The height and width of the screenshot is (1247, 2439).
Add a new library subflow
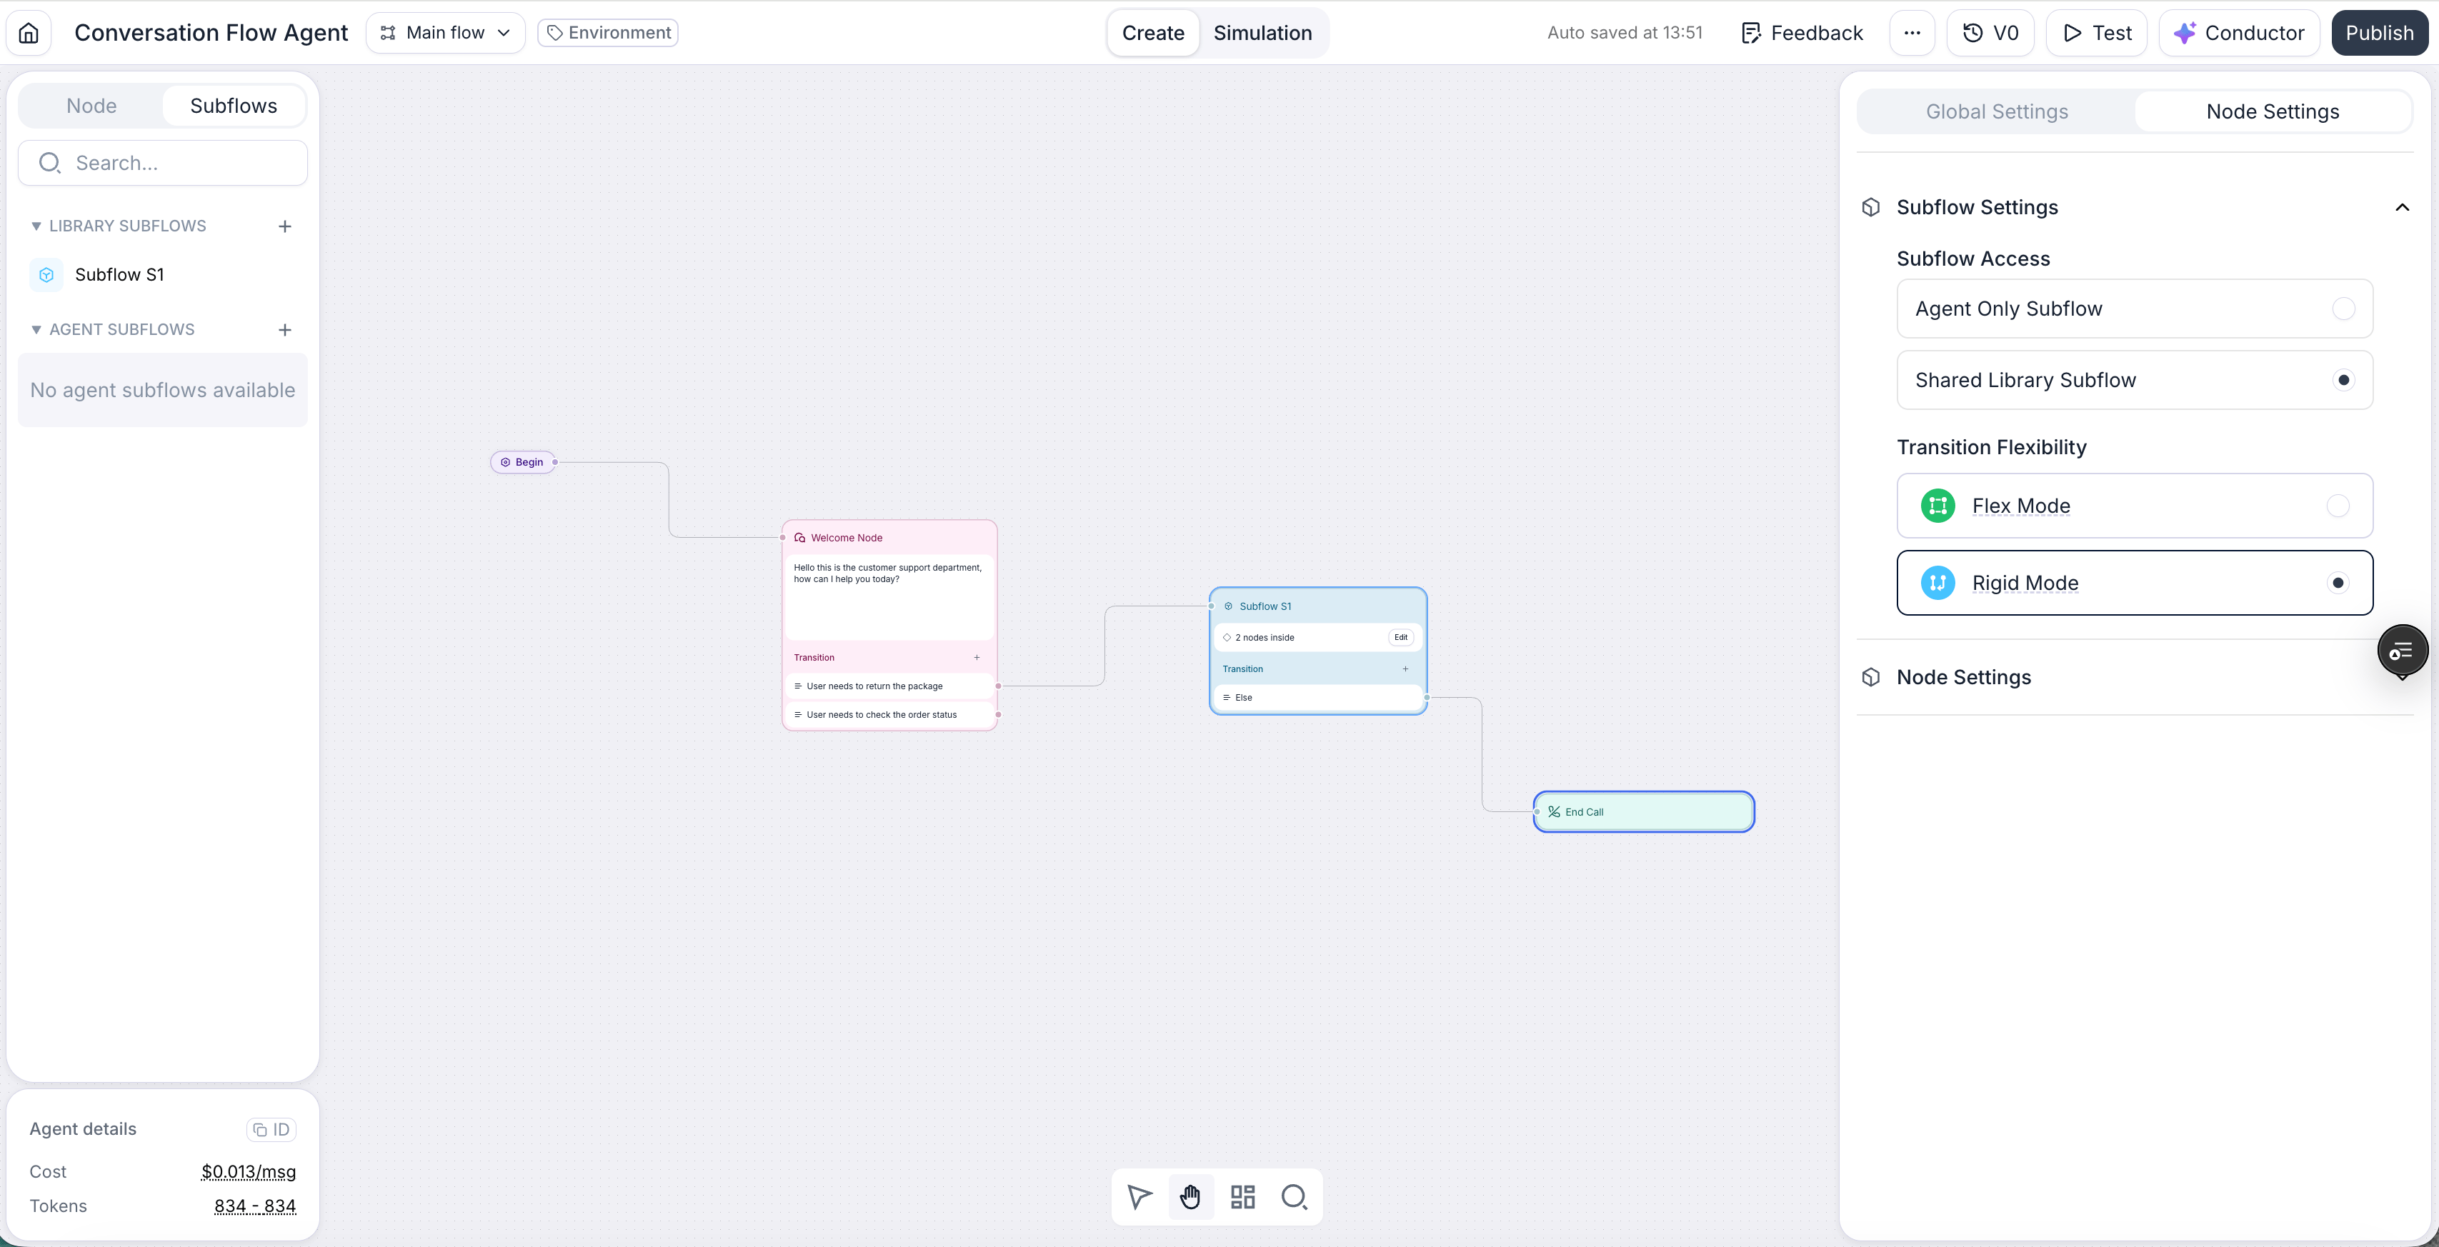point(284,226)
